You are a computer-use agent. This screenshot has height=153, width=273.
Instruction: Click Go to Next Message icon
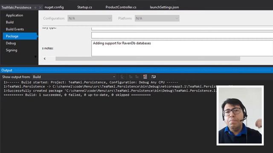coord(137,76)
